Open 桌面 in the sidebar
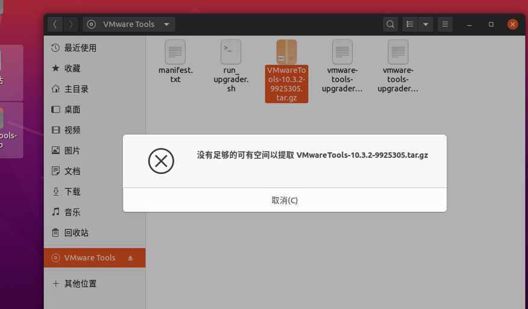The width and height of the screenshot is (528, 309). pos(95,110)
